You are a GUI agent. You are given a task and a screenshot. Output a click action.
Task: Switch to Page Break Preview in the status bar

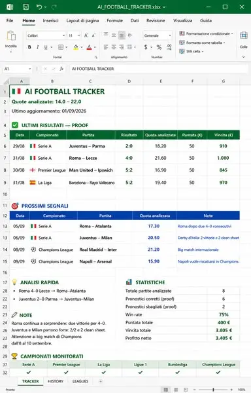(186, 390)
